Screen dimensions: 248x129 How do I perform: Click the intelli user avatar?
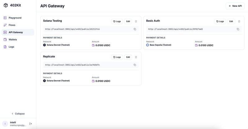pos(5,124)
